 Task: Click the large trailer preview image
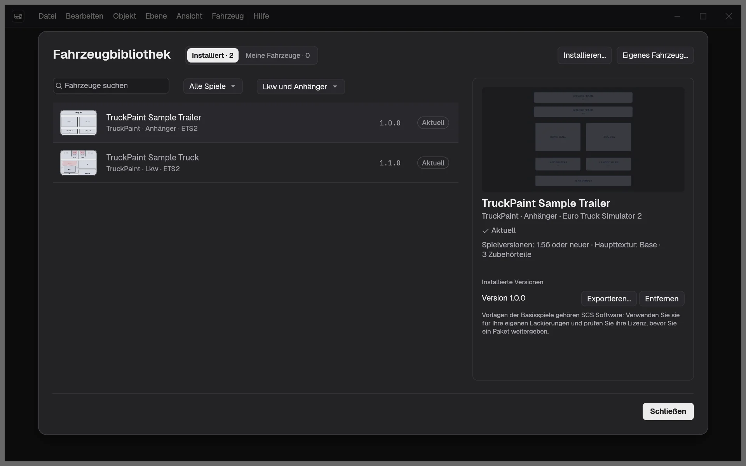583,139
